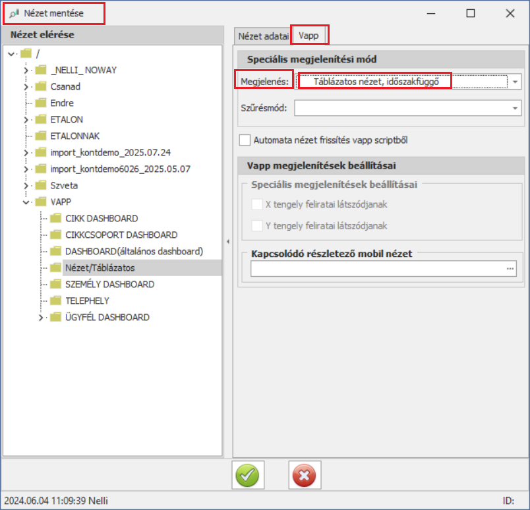Screen dimensions: 530x510
Task: Open the Megjelenés dropdown list
Action: click(x=515, y=82)
